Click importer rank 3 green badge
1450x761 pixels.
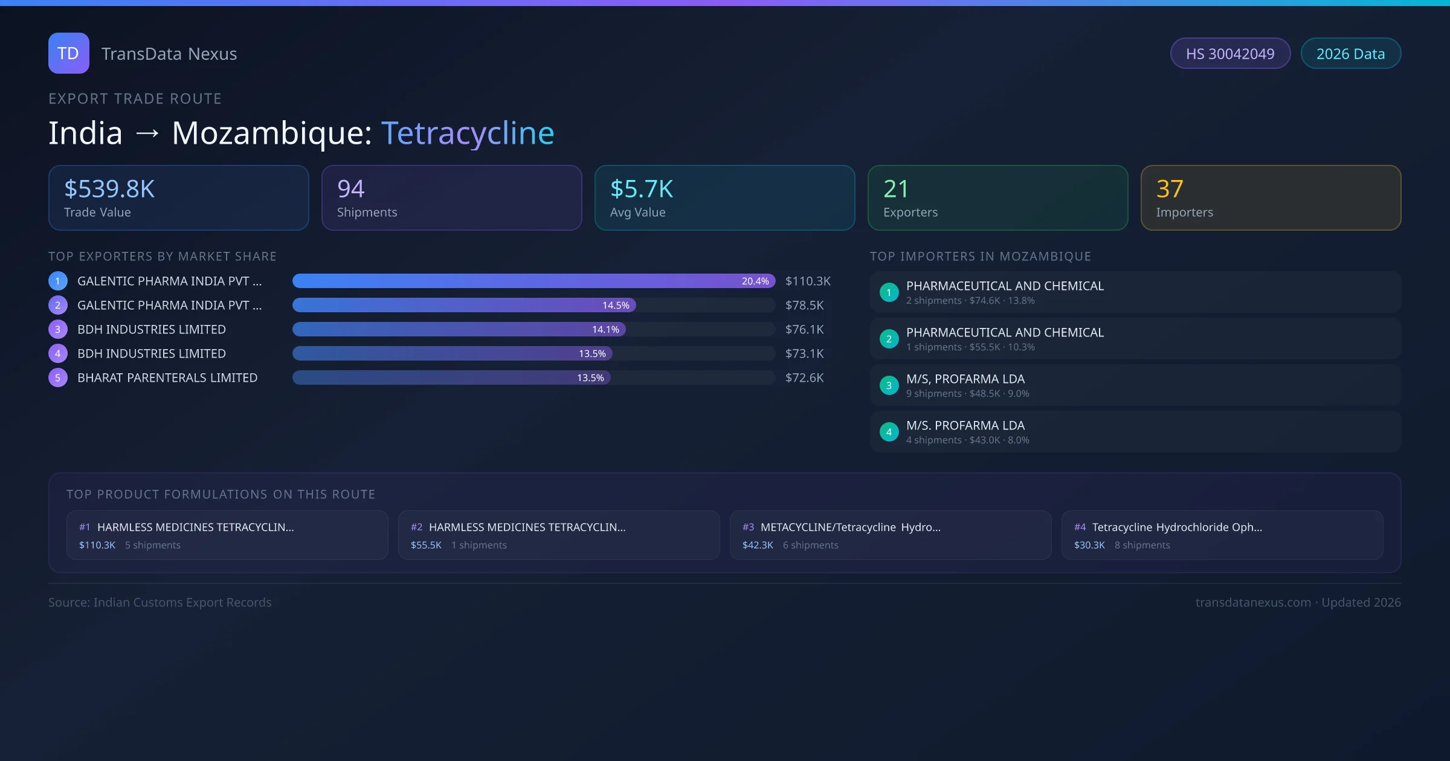point(889,385)
